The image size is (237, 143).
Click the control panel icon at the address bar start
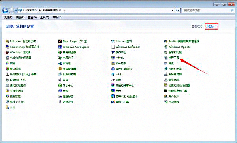click(20, 10)
